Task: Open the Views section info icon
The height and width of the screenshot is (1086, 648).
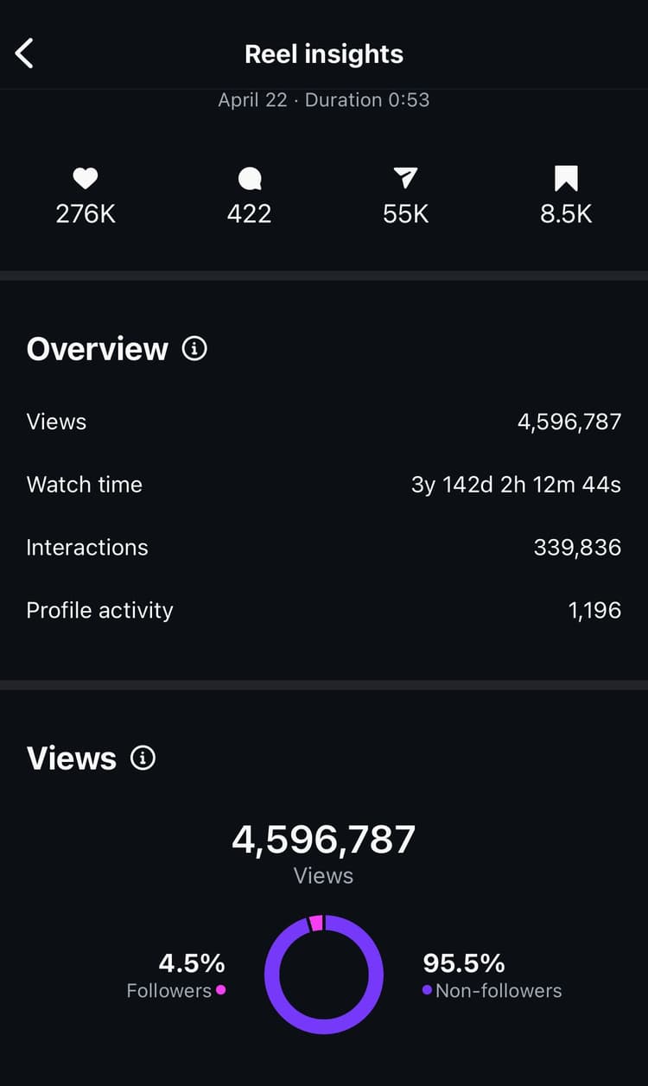Action: point(143,758)
